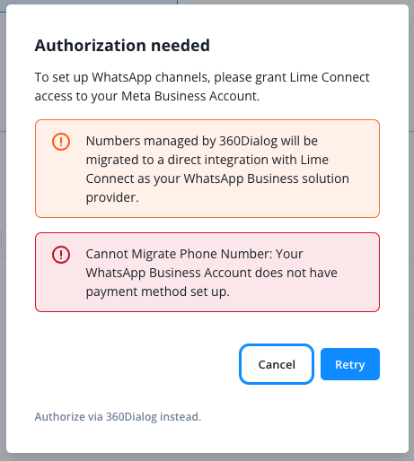Click the word provider in the orange alert
Screen dimensions: 414x461
(112, 197)
